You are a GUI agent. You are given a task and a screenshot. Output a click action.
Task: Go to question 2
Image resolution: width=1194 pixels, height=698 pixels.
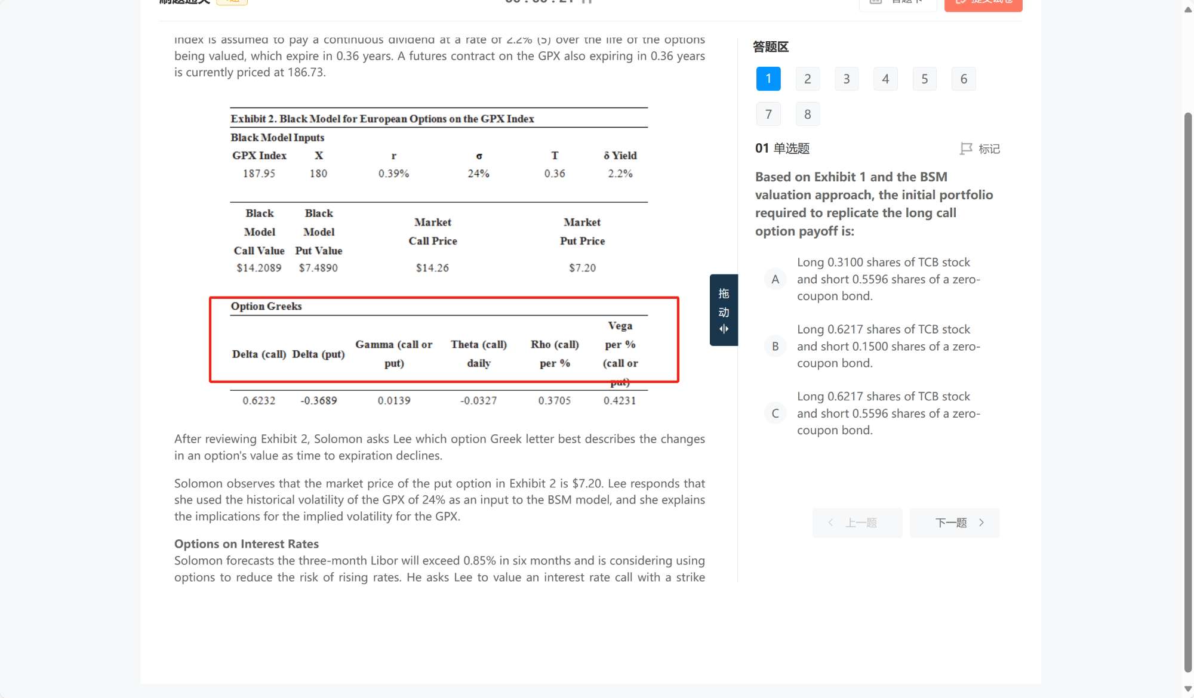coord(807,79)
